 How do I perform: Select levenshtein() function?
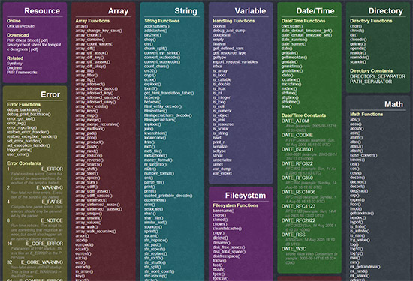(x=156, y=133)
